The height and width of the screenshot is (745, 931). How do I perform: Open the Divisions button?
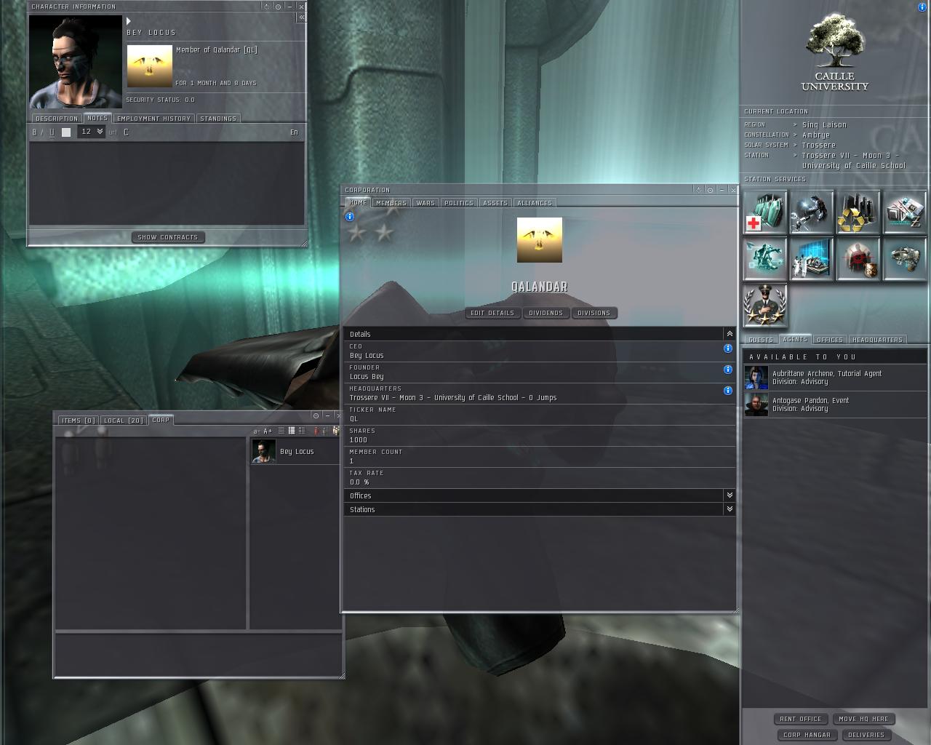coord(594,313)
